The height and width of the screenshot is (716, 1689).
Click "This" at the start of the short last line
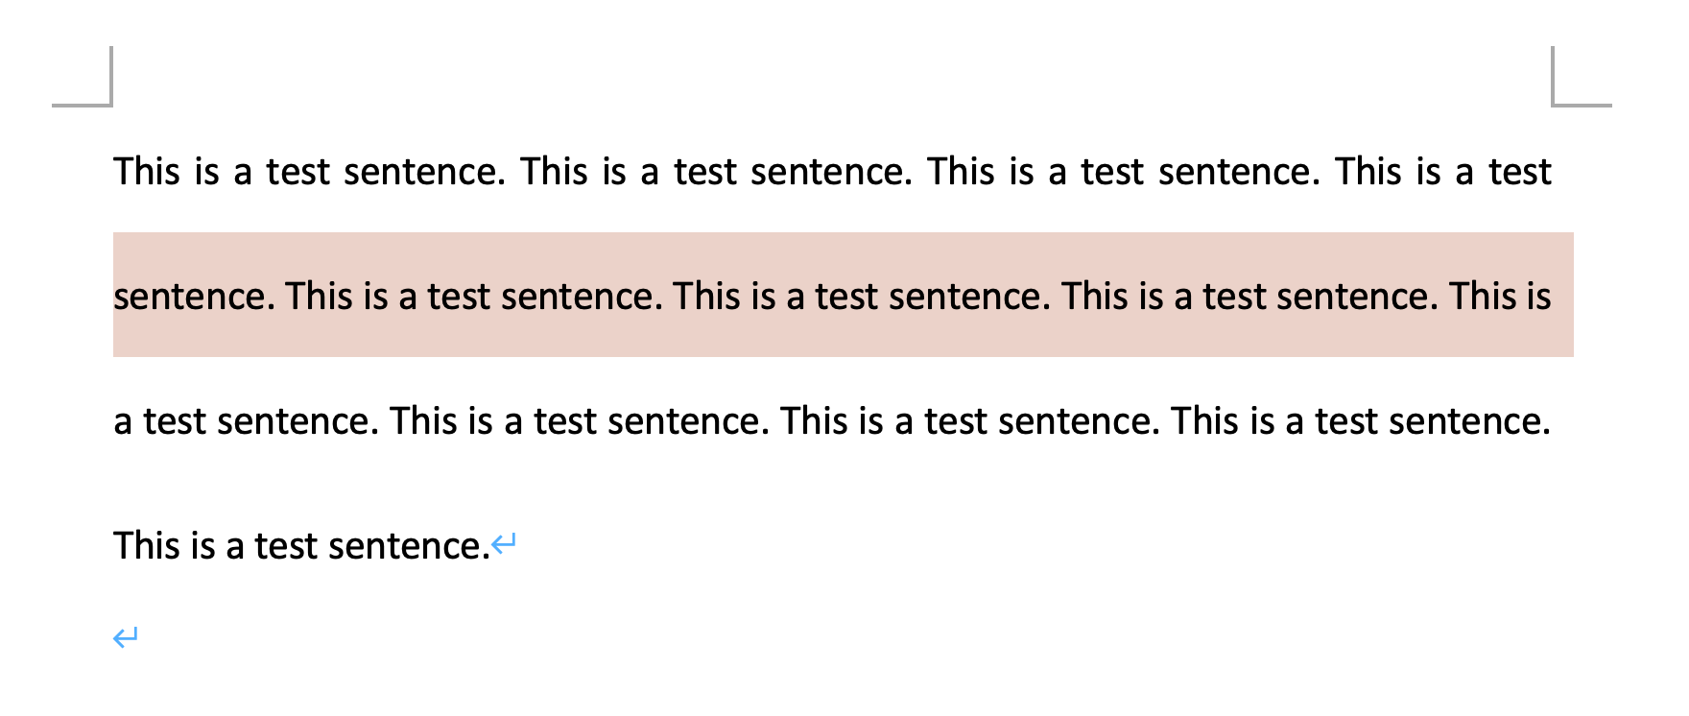[147, 546]
